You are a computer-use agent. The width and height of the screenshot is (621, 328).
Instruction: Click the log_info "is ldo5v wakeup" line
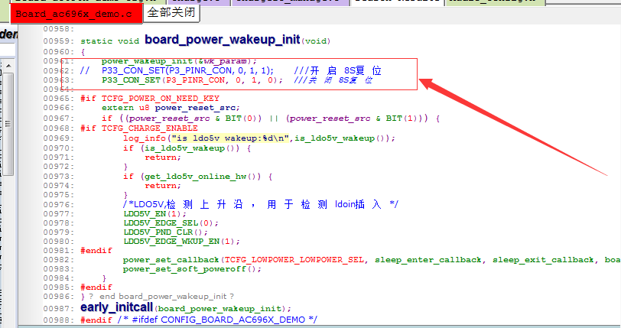(x=259, y=138)
